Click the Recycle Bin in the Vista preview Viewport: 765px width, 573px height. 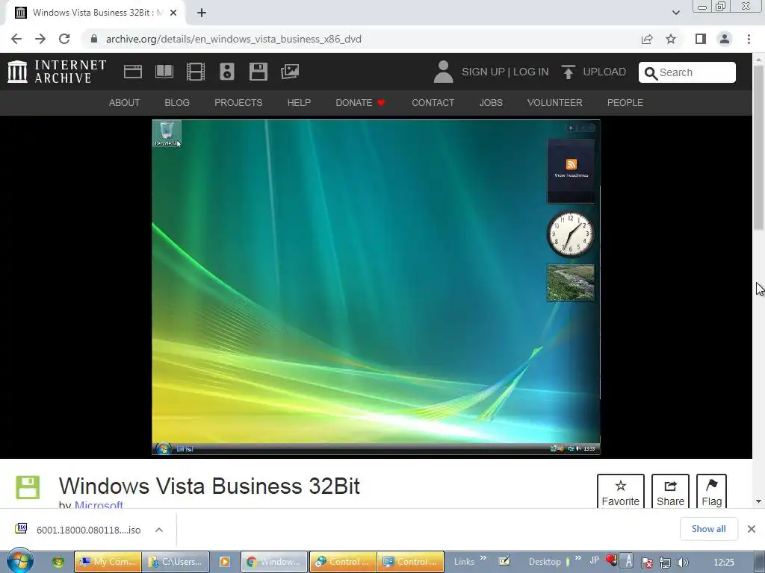click(167, 134)
